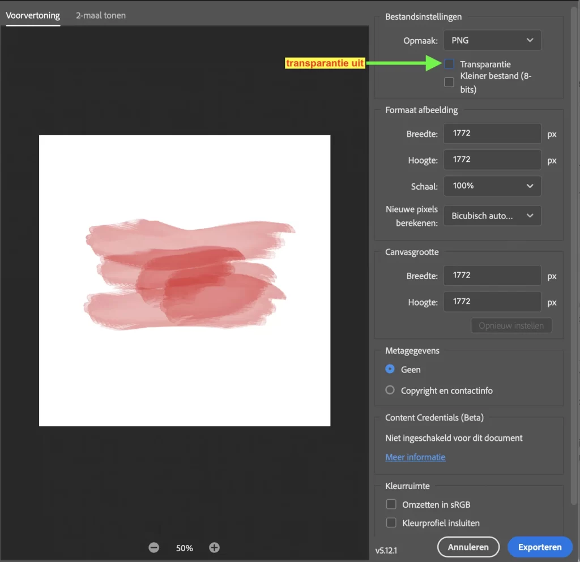The image size is (580, 562).
Task: Switch to the 2-maal tonen tab
Action: 101,15
